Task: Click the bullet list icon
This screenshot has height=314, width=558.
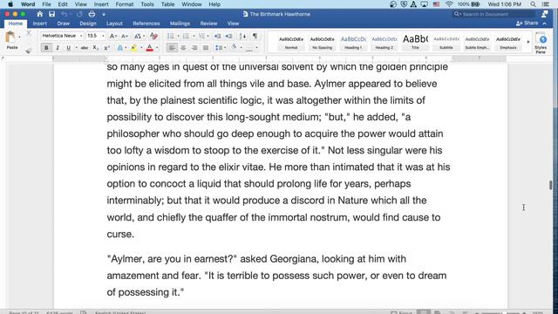Action: coord(171,36)
